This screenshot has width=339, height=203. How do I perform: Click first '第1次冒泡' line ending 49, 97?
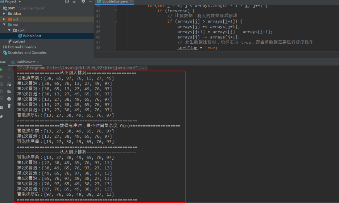[65, 83]
